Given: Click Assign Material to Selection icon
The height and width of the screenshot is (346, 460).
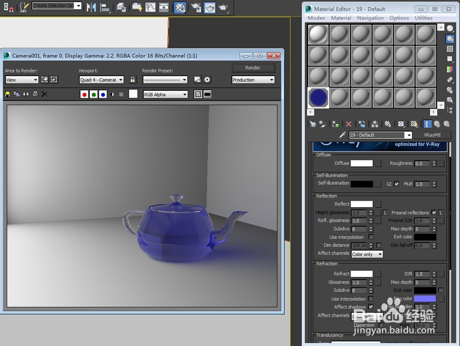Looking at the screenshot, I should click(x=335, y=124).
